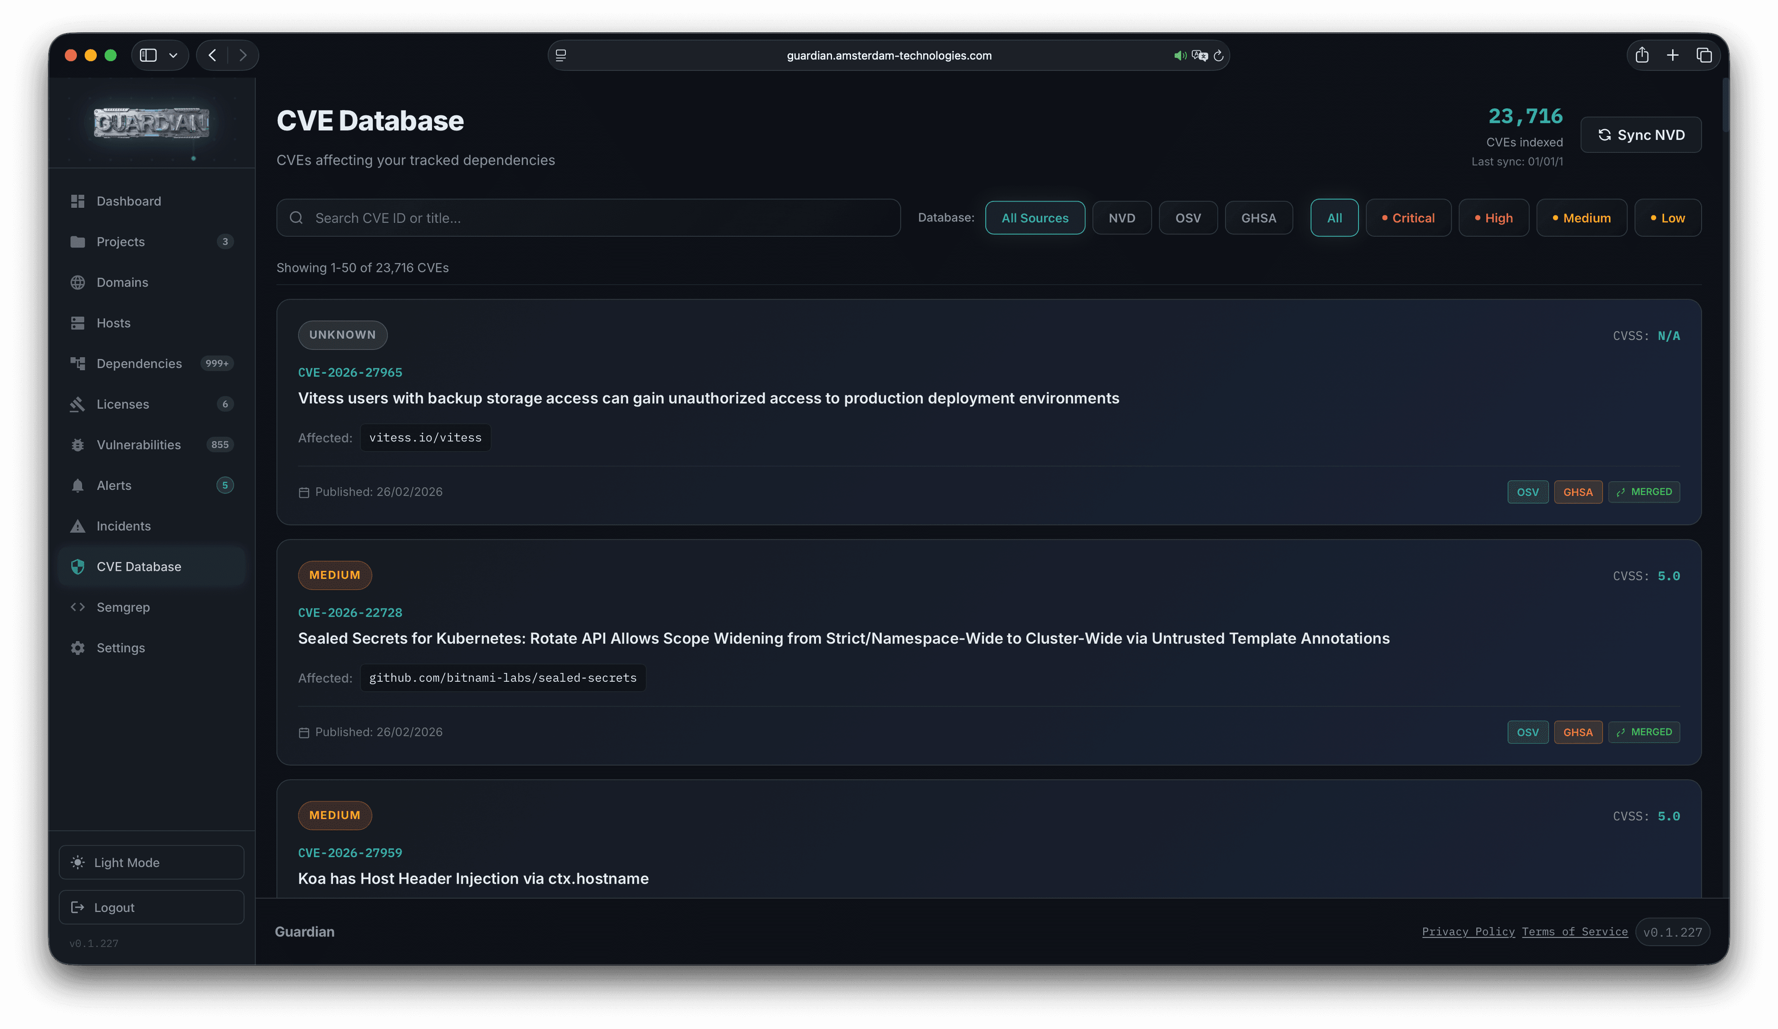This screenshot has width=1778, height=1029.
Task: Click the UNKNOWN severity badge
Action: (343, 334)
